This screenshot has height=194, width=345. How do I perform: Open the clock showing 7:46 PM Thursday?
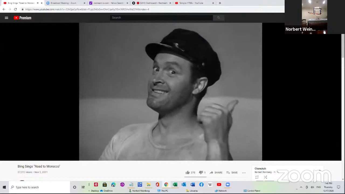click(x=328, y=187)
